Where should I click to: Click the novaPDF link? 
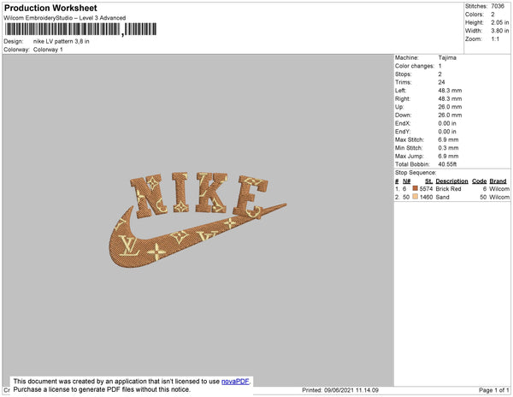tap(235, 382)
